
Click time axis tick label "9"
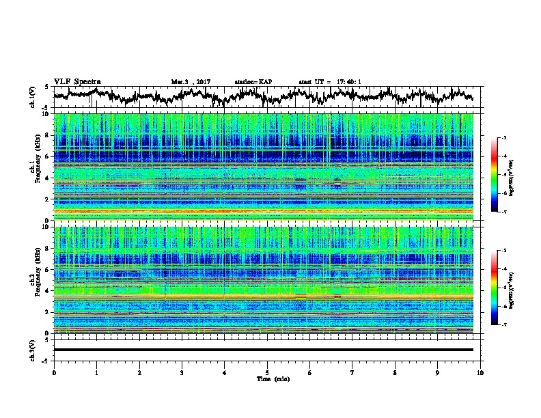(437, 373)
